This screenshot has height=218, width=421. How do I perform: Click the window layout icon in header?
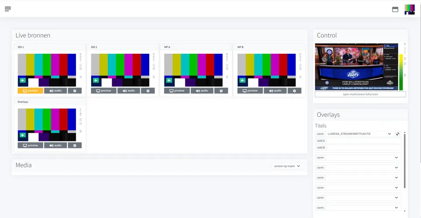[395, 9]
